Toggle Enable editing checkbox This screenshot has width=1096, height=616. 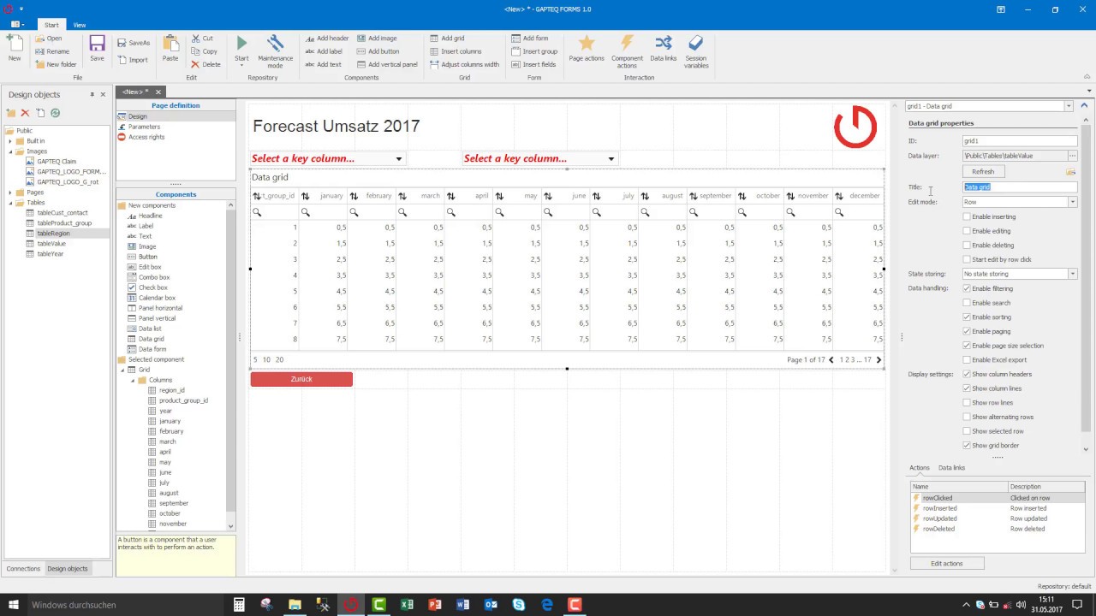[967, 231]
